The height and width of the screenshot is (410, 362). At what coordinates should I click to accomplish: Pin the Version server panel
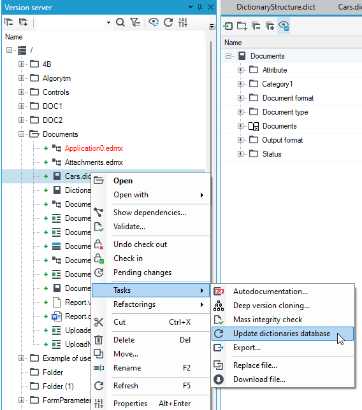(x=200, y=8)
